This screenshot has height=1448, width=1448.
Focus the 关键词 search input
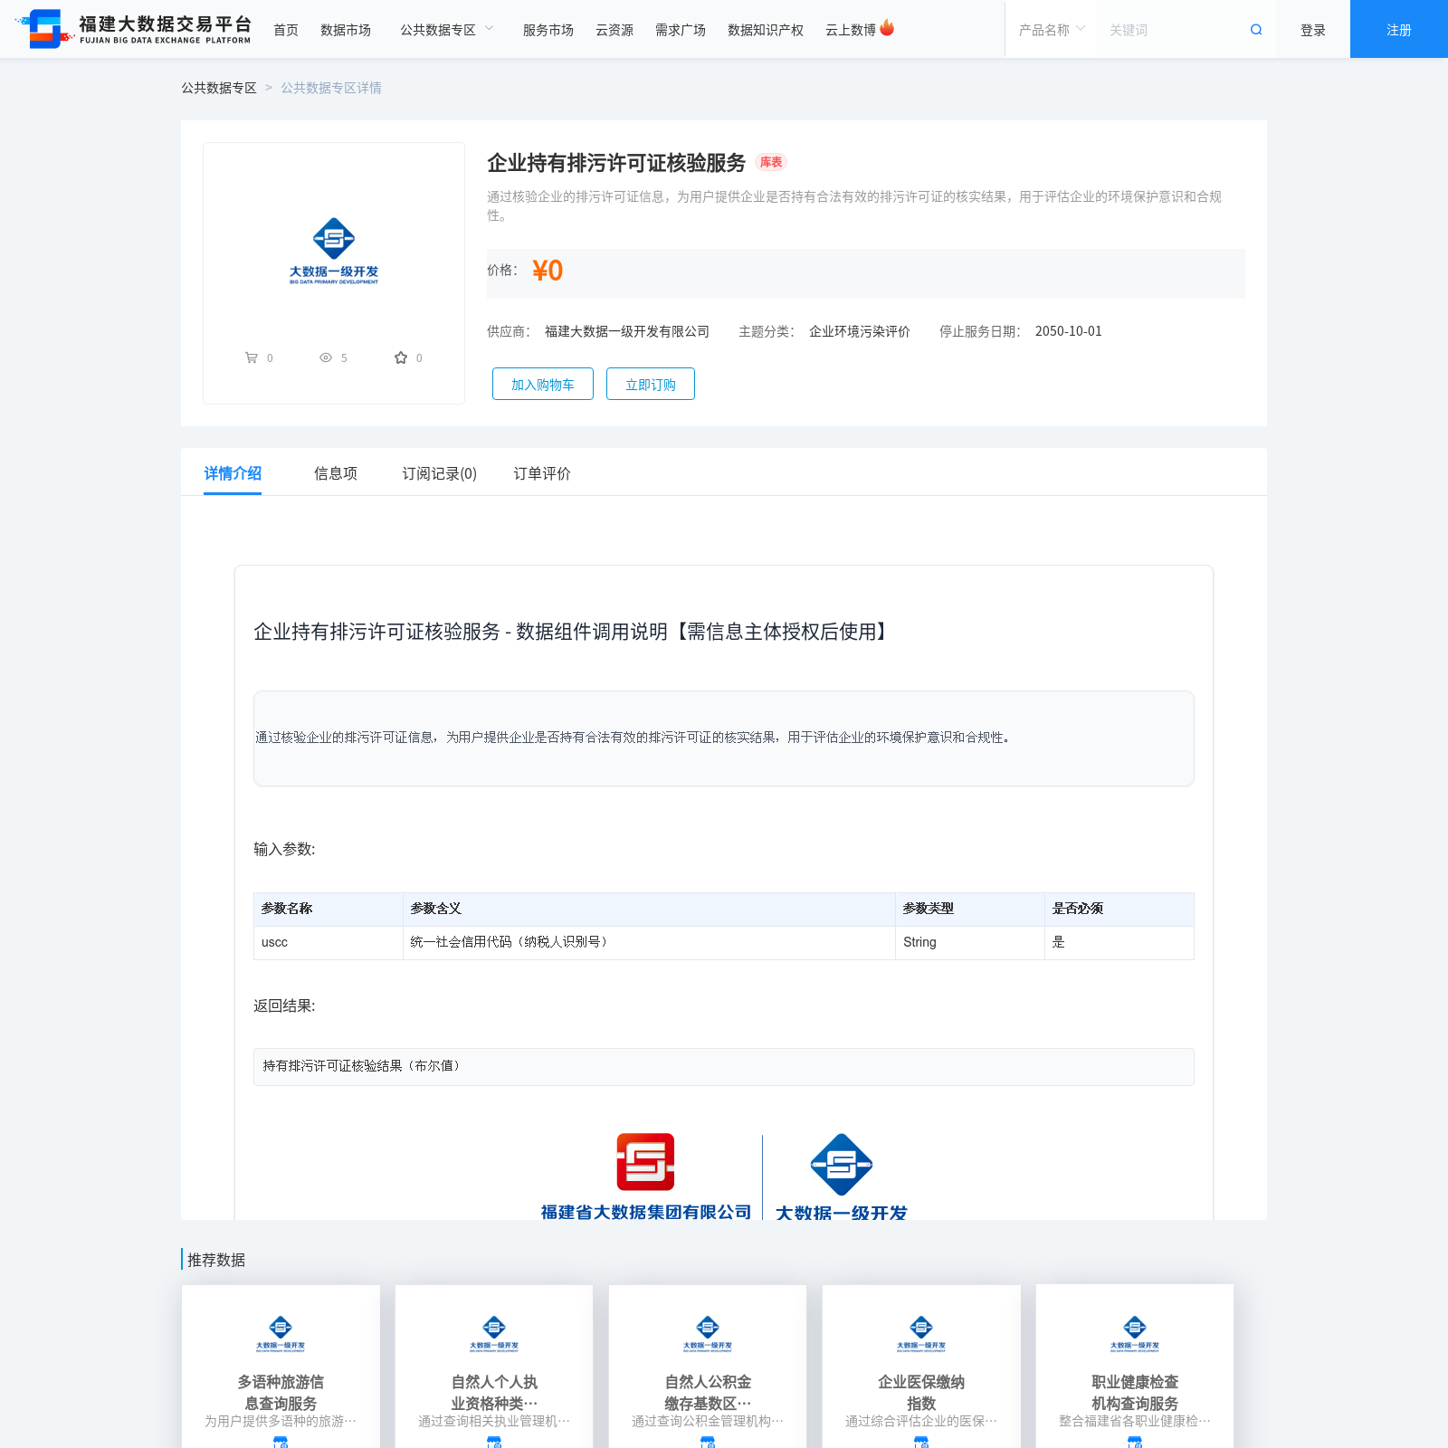(x=1172, y=30)
